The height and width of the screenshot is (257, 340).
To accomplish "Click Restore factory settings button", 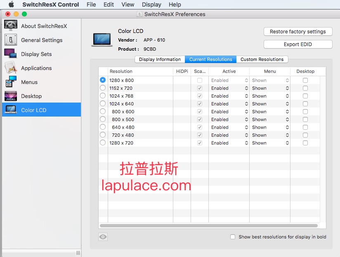I will click(298, 32).
